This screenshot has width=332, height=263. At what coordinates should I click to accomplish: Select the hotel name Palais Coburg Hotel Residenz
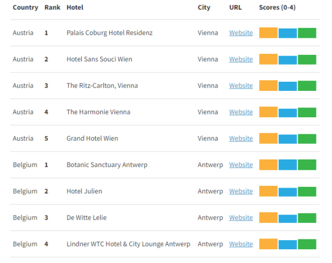[109, 33]
